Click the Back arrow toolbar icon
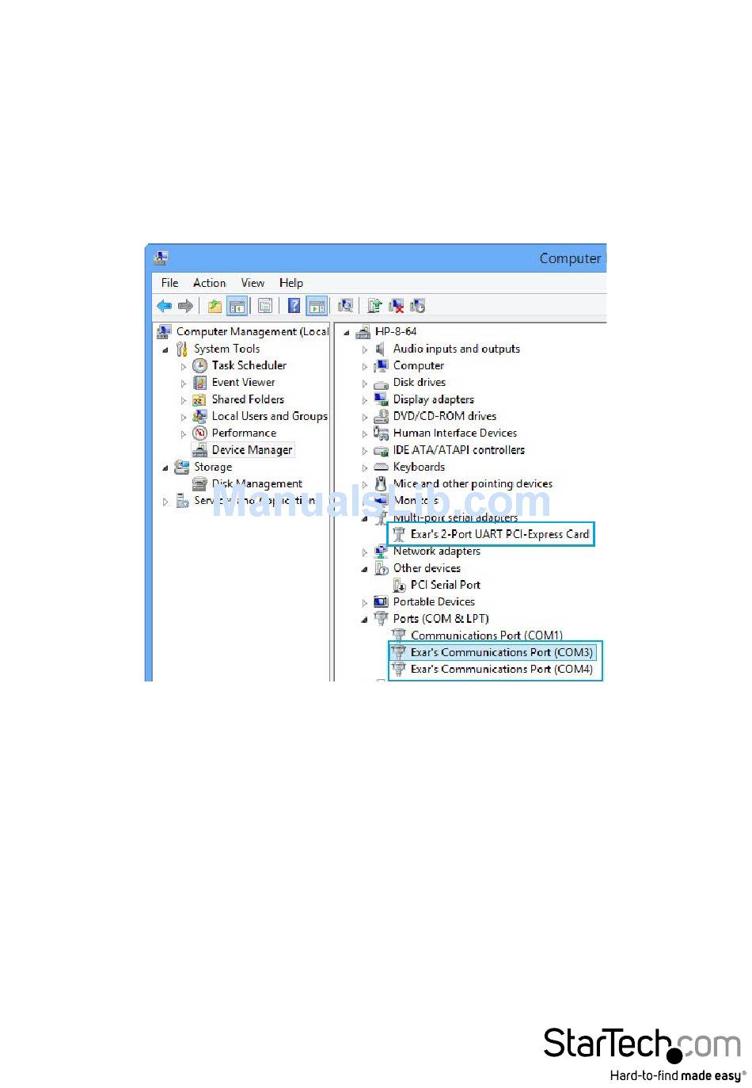This screenshot has width=752, height=1088. click(165, 306)
